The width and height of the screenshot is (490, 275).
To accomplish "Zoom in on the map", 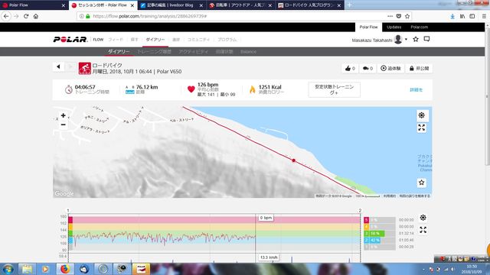I will click(x=63, y=115).
